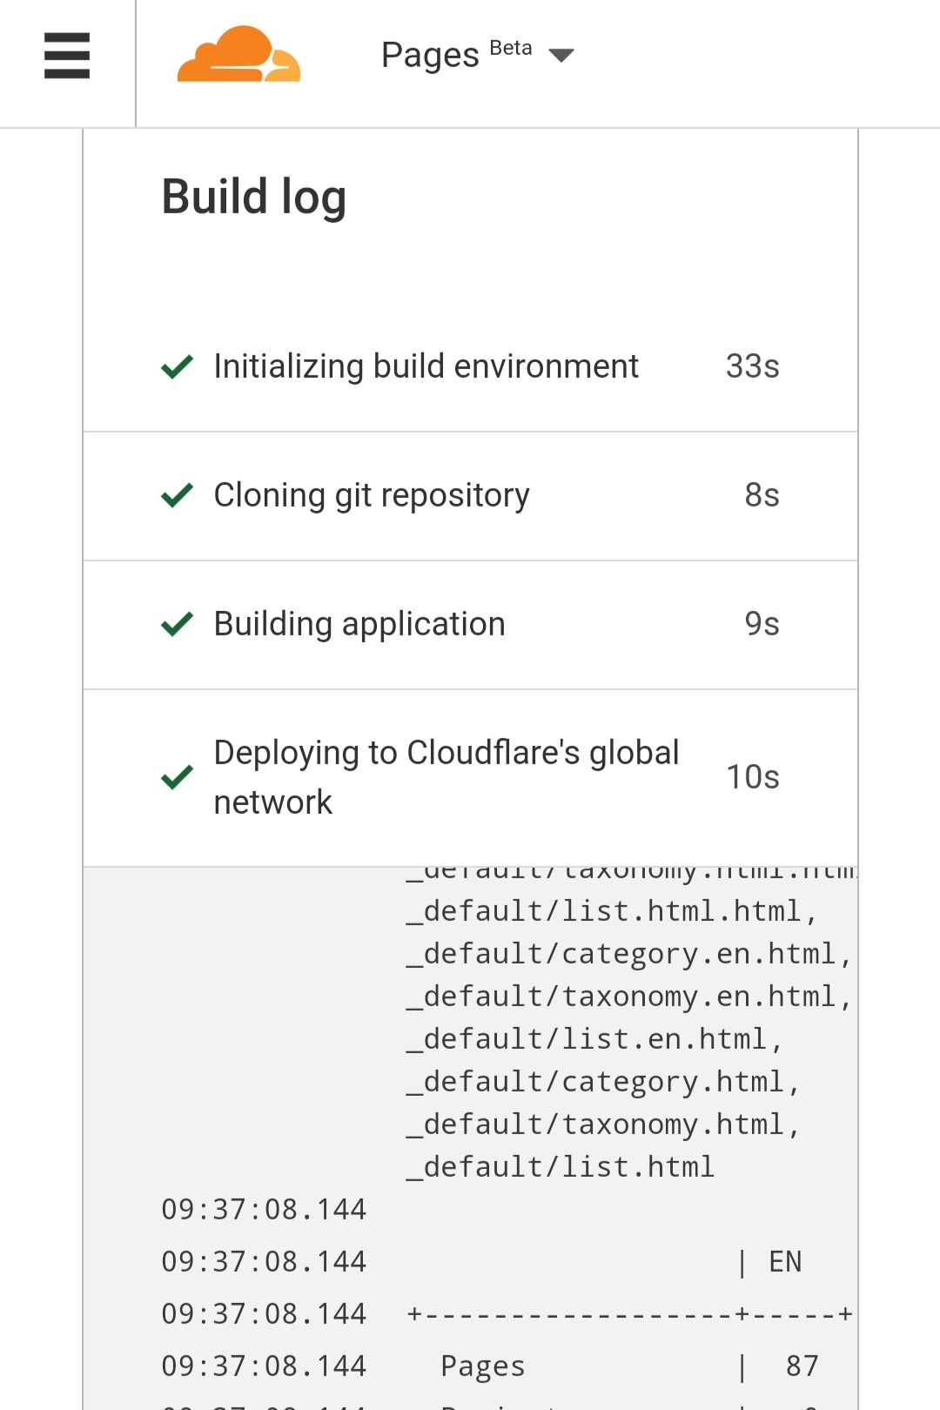
Task: Click the _default/list.html log line
Action: [561, 1167]
